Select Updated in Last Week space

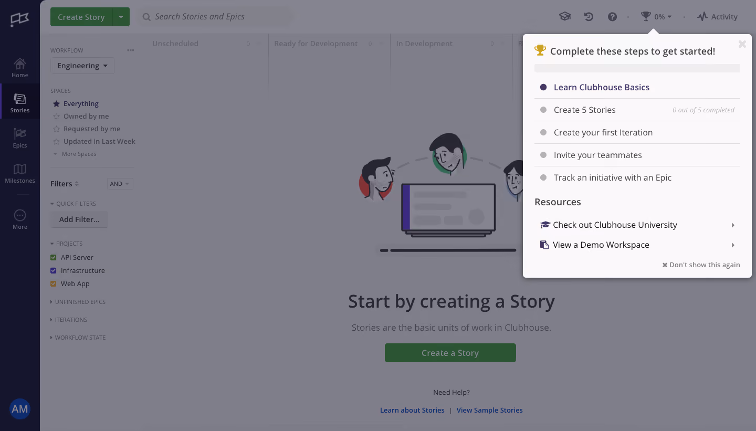[94, 142]
